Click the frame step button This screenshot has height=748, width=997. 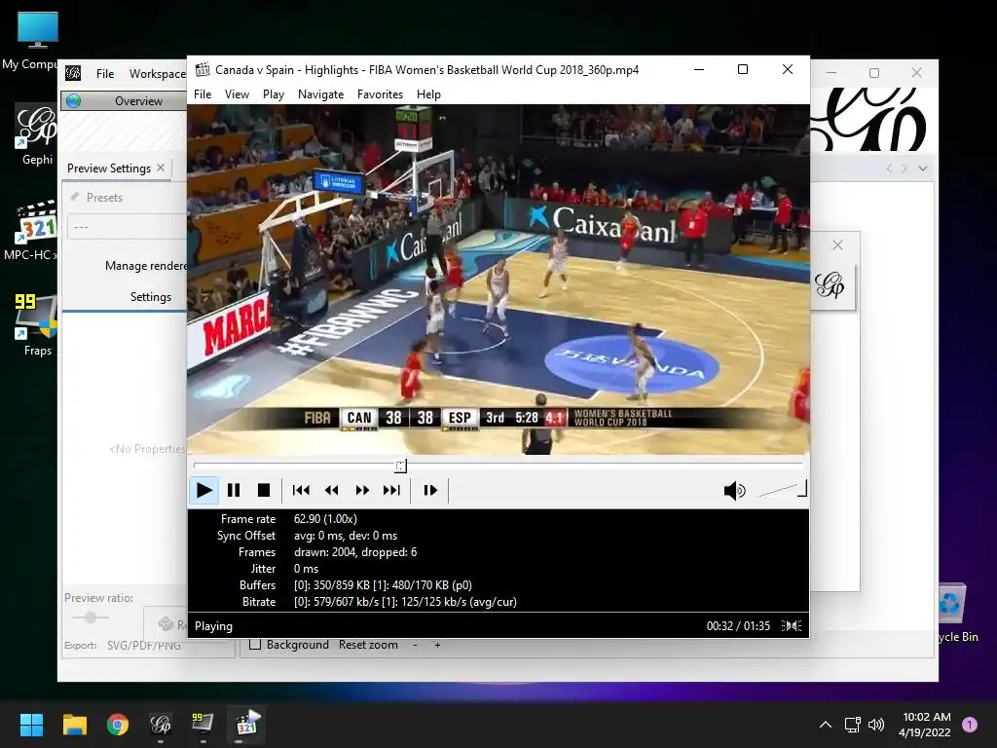pos(429,491)
